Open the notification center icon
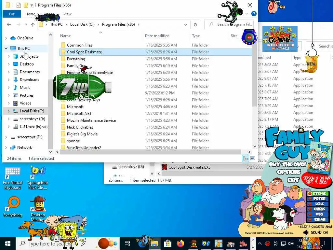 323,243
